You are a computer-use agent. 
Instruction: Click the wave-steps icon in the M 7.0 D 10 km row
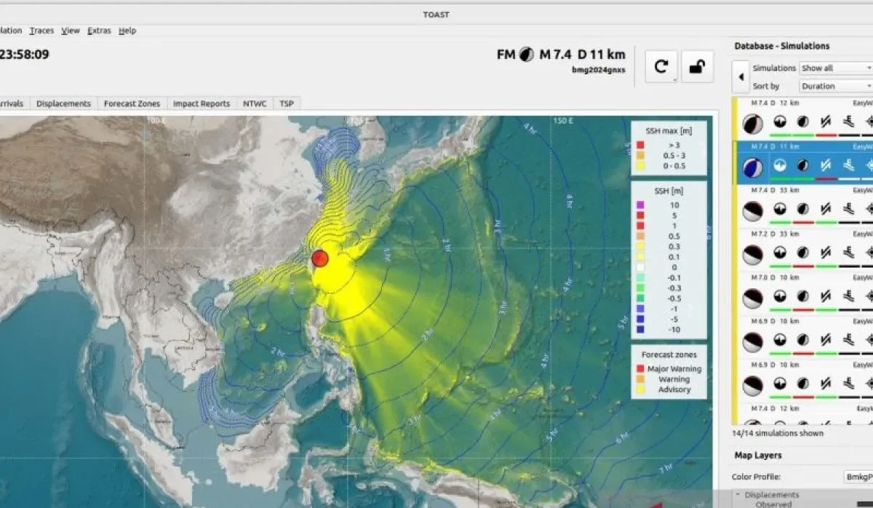coord(849,297)
